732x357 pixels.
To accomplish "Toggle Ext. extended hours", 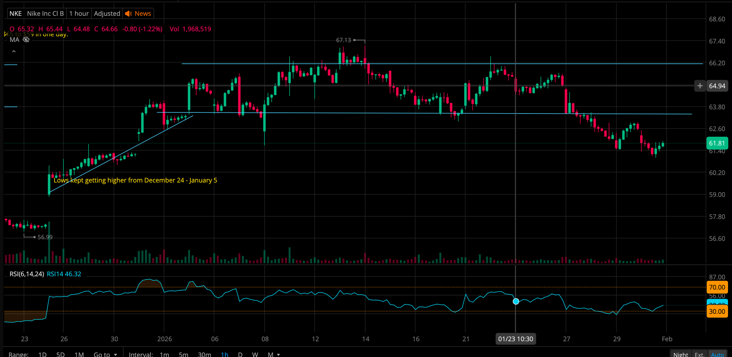I will tap(699, 354).
